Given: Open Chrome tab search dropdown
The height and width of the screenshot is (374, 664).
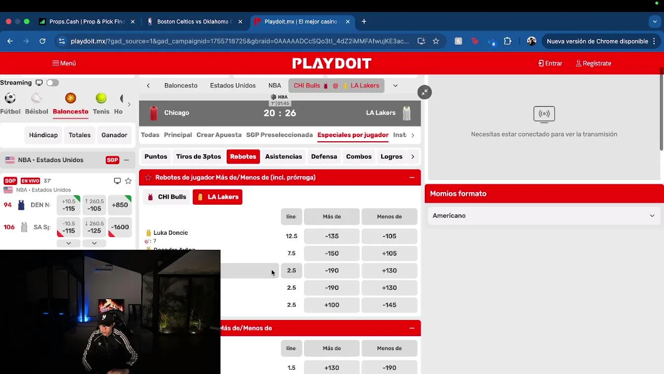Looking at the screenshot, I should (x=655, y=22).
